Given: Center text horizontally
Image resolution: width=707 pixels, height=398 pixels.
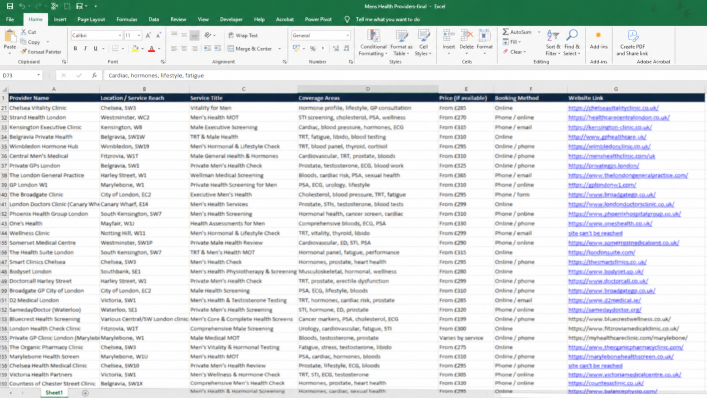Looking at the screenshot, I should 184,49.
